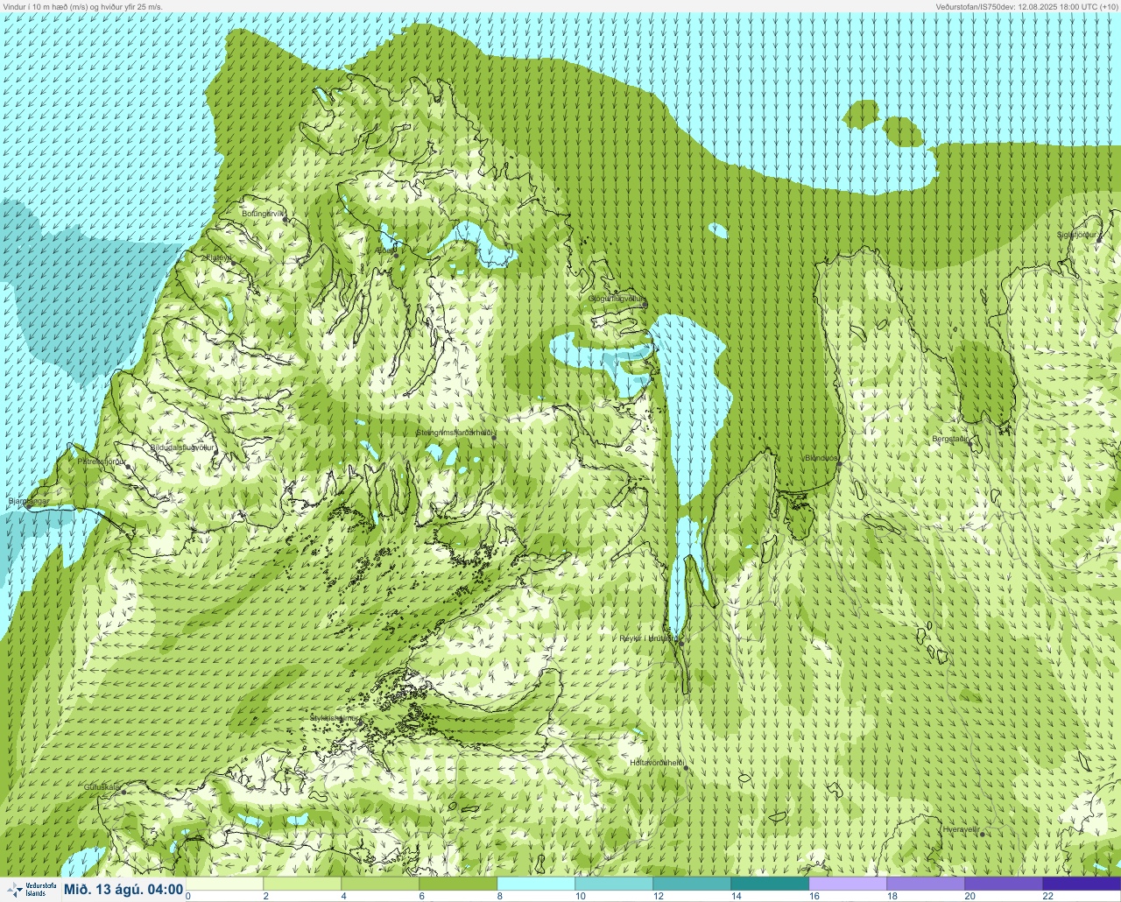Click the Veðurstofan/IS750dev model run text
The width and height of the screenshot is (1121, 902).
click(1026, 6)
